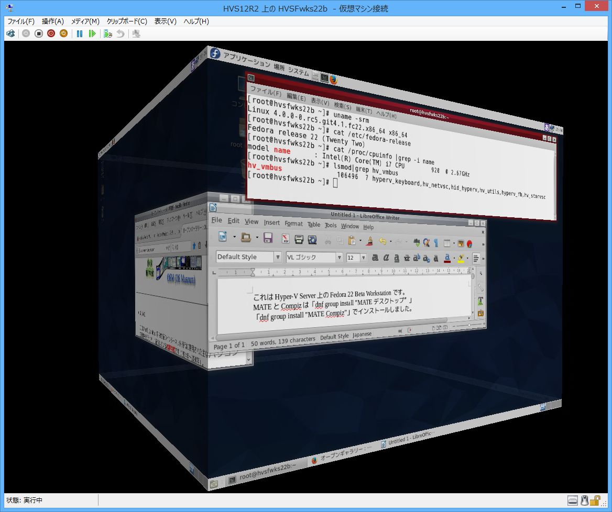Expand the Default Style paragraph style dropdown

[278, 257]
